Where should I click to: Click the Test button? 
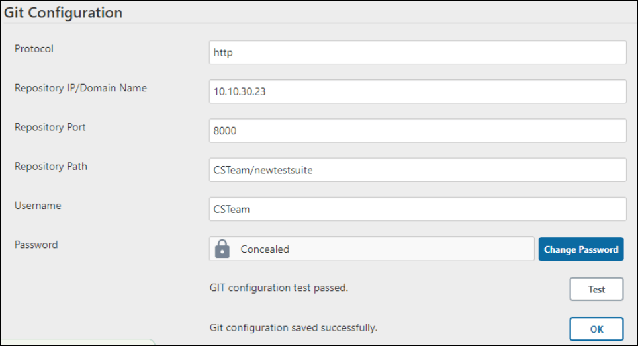[596, 289]
